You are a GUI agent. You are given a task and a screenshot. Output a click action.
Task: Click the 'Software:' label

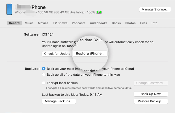(x=32, y=34)
